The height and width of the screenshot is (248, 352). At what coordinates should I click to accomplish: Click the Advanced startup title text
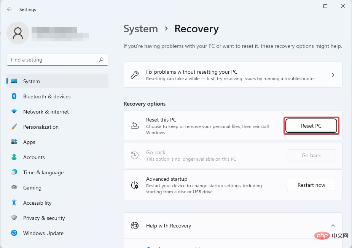pos(167,179)
